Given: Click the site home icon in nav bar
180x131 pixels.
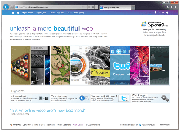Looking at the screenshot, I should tap(13, 12).
